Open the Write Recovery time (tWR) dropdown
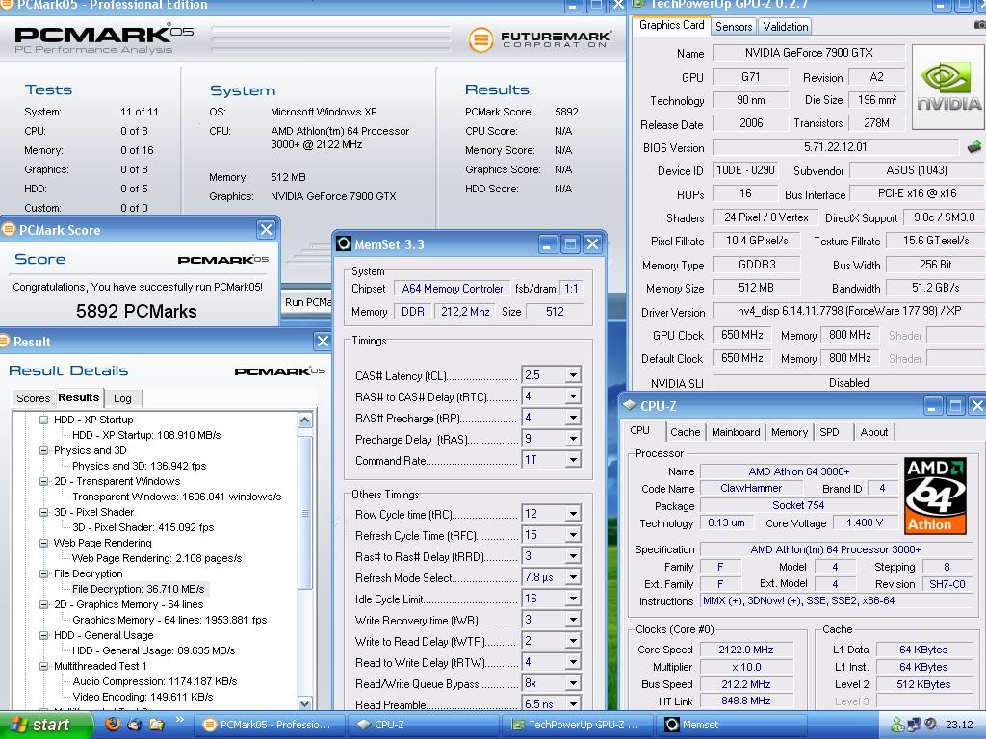 coord(573,620)
